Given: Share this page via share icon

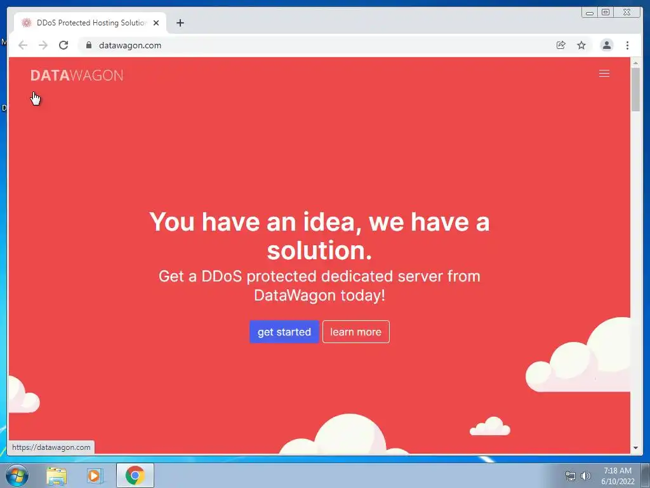Looking at the screenshot, I should click(x=560, y=45).
